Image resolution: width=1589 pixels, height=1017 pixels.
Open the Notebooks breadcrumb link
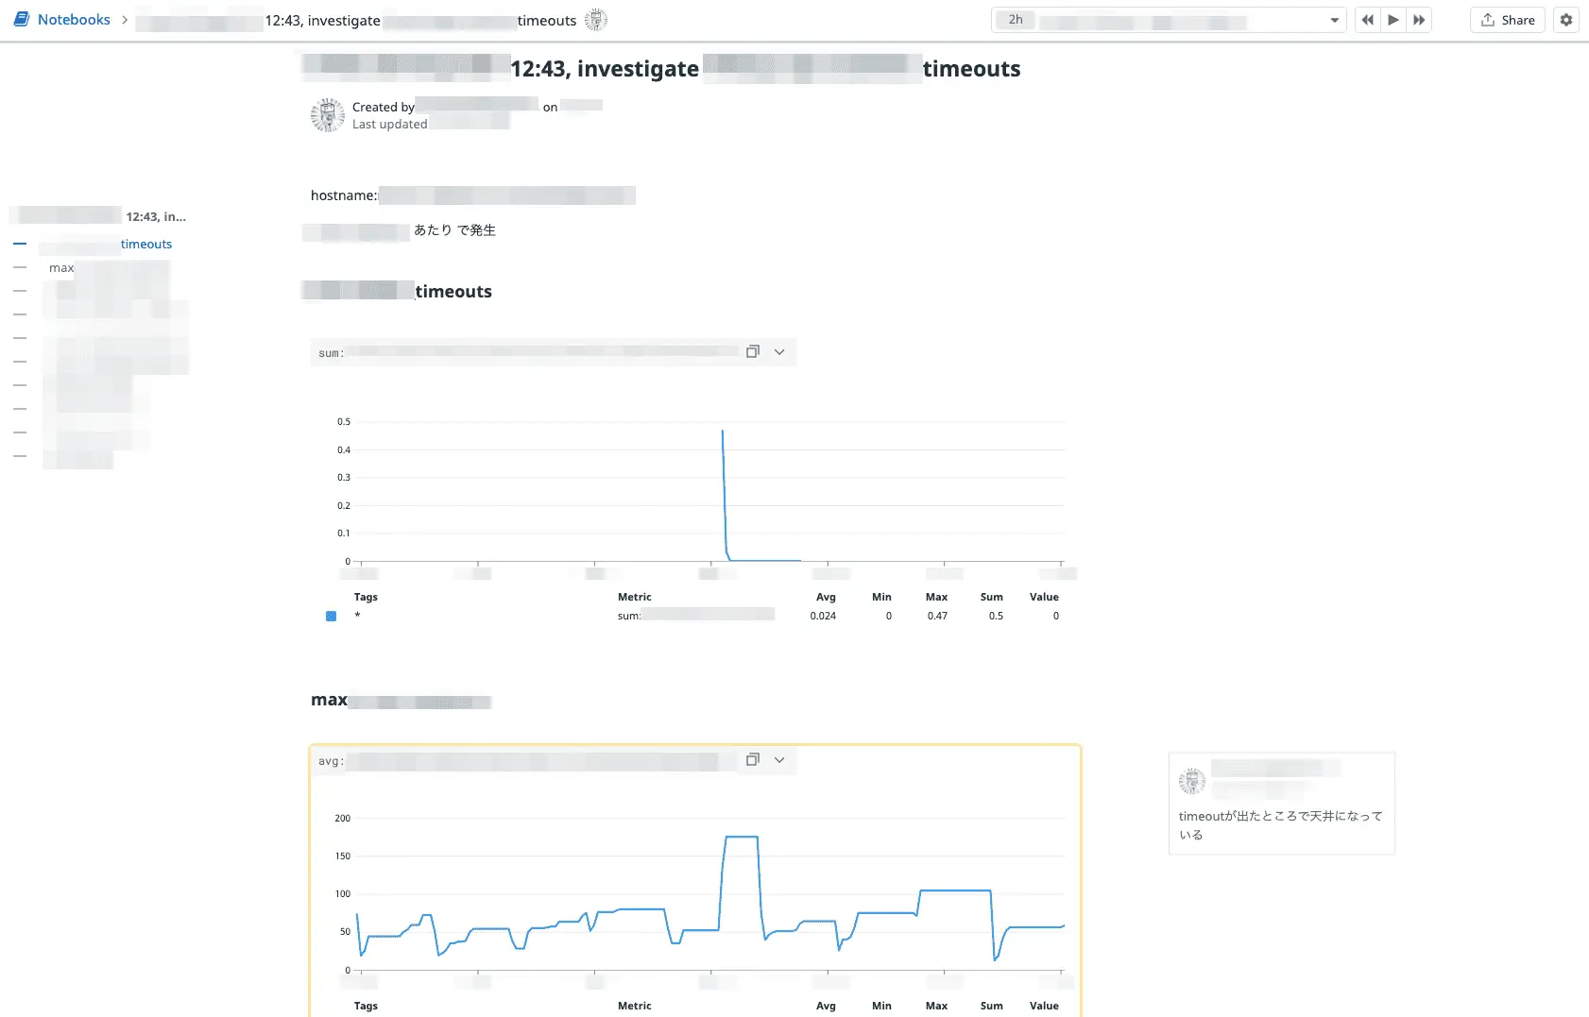[74, 20]
